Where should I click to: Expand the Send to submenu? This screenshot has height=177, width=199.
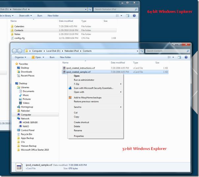pyautogui.click(x=77, y=107)
